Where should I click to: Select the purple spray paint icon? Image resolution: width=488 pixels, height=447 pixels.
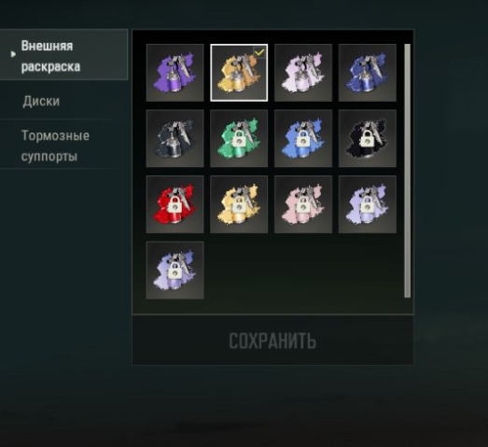coord(174,73)
